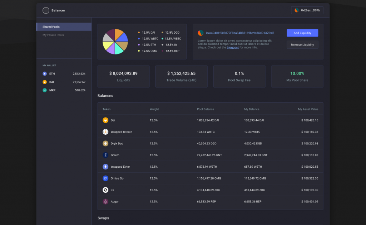Click the My Pool Share stat card

pyautogui.click(x=297, y=76)
